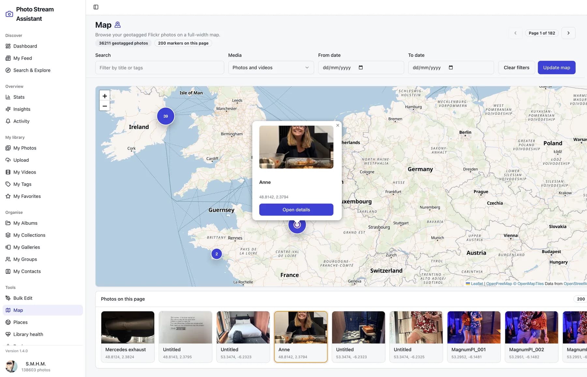Click the My Tags tag icon
This screenshot has width=587, height=377.
click(8, 184)
